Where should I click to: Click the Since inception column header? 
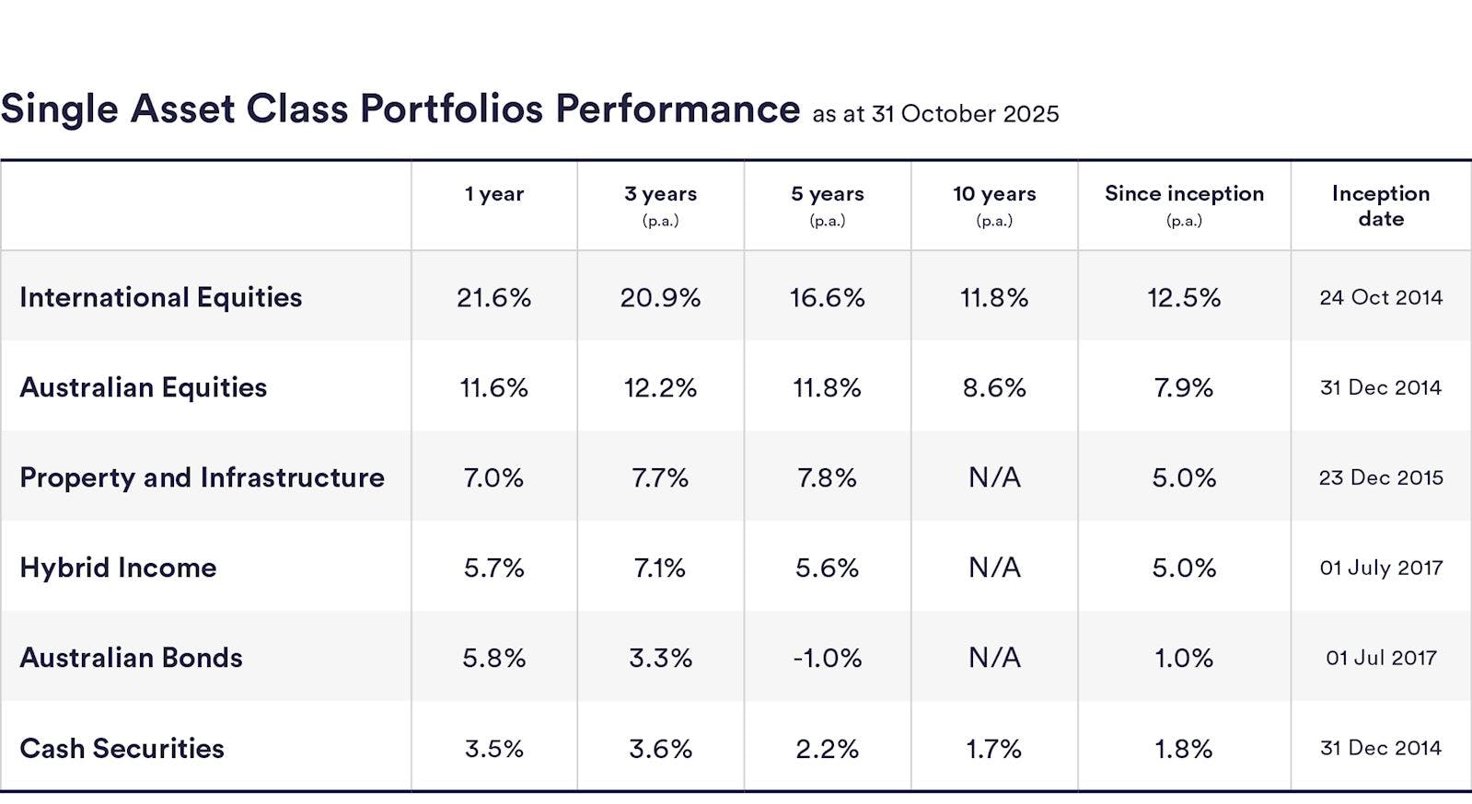tap(1184, 194)
